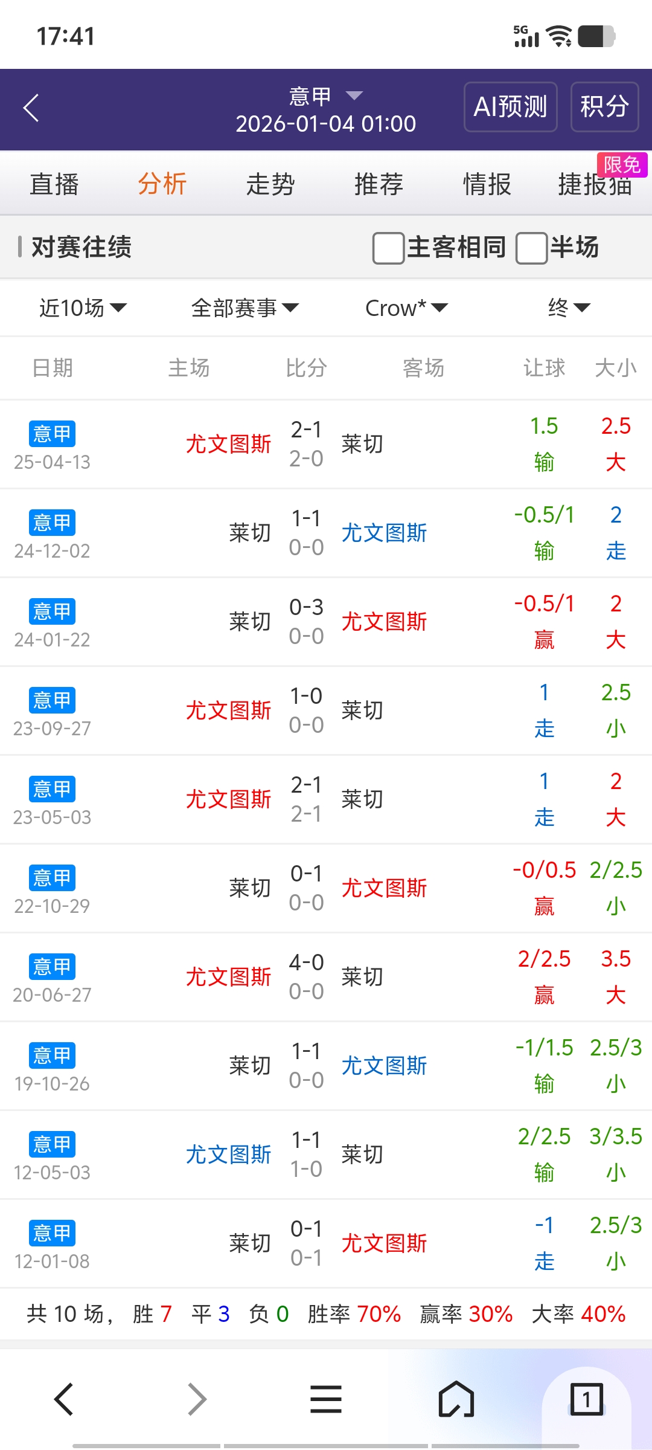Go forward with browser forward chevron

pyautogui.click(x=197, y=1399)
